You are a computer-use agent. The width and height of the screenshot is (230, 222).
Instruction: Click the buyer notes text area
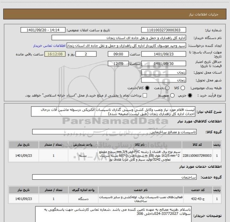pos(113,214)
